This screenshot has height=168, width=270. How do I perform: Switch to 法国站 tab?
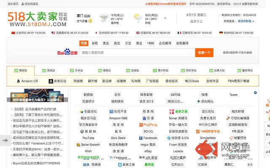(x=132, y=71)
